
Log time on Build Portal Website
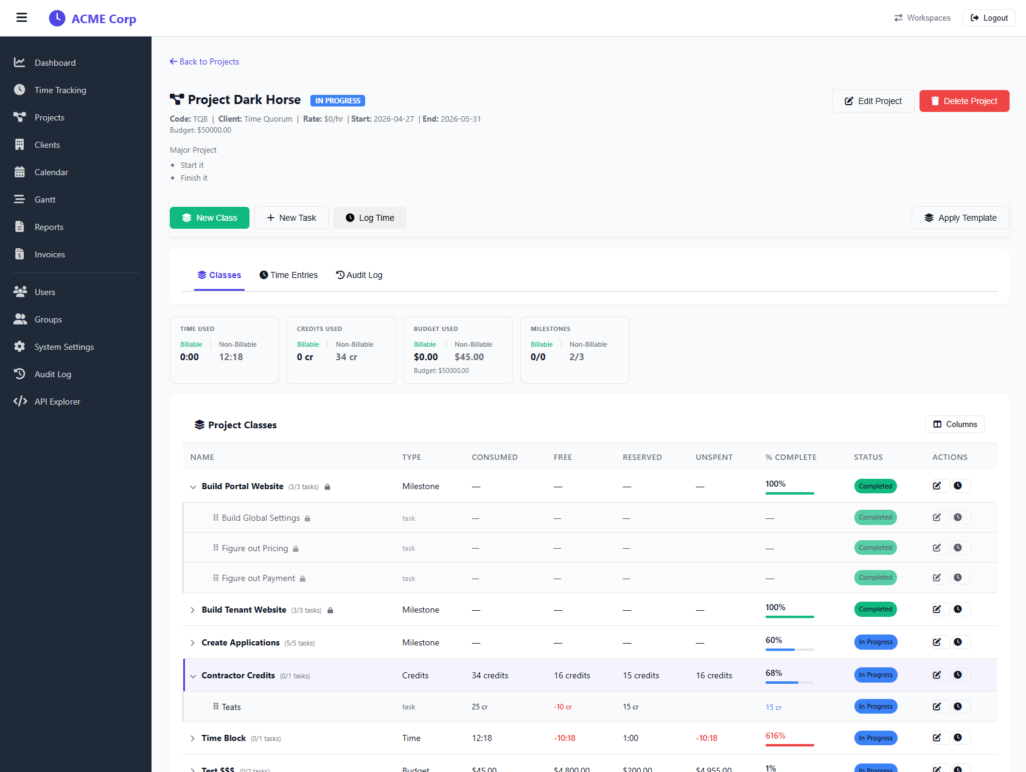958,486
